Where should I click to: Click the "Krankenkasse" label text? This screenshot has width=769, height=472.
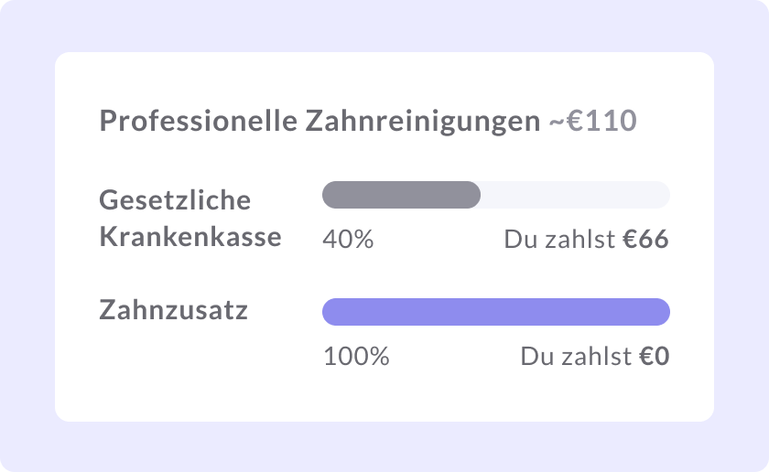(190, 237)
